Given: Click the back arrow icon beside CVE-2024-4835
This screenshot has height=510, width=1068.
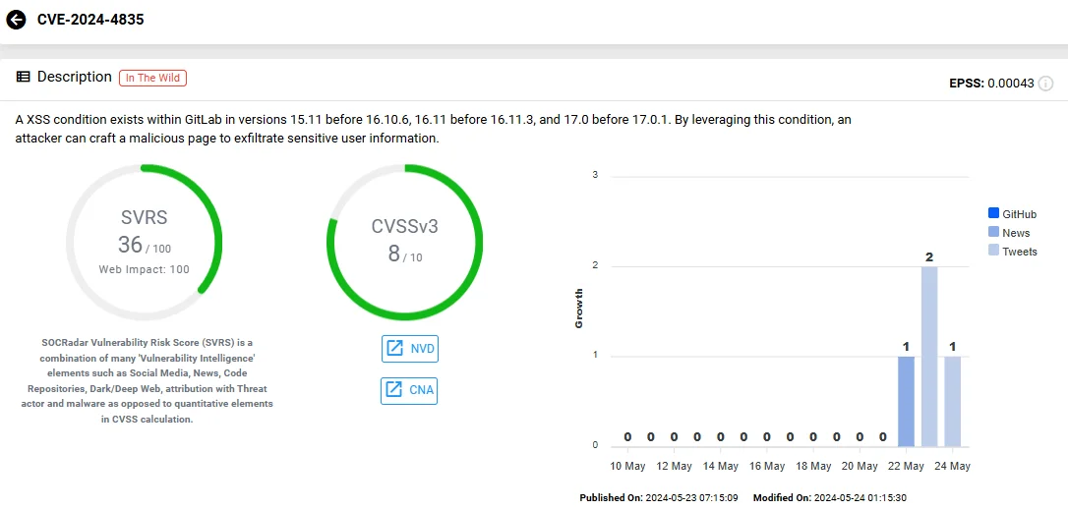Looking at the screenshot, I should [16, 20].
